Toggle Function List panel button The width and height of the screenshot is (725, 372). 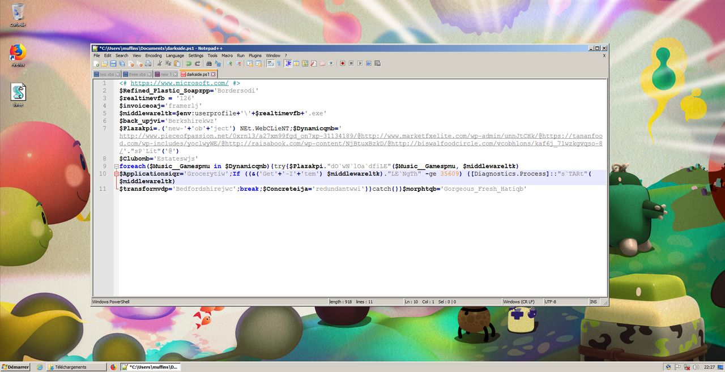313,63
